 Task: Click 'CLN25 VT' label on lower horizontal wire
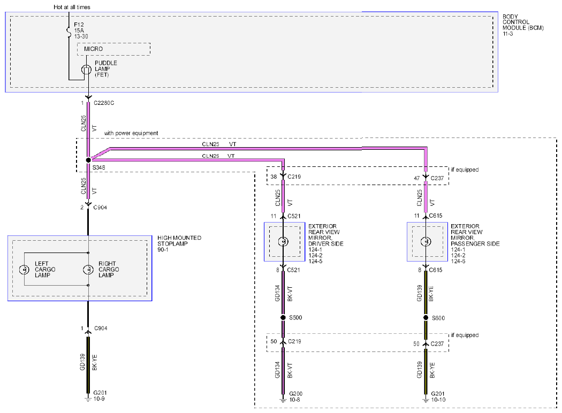[x=218, y=156]
